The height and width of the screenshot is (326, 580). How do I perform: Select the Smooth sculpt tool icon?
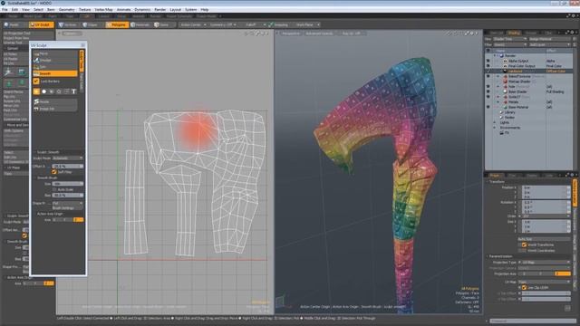tap(36, 73)
